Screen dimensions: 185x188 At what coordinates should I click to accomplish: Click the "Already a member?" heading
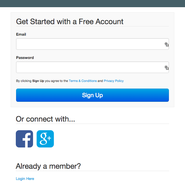coord(48,166)
